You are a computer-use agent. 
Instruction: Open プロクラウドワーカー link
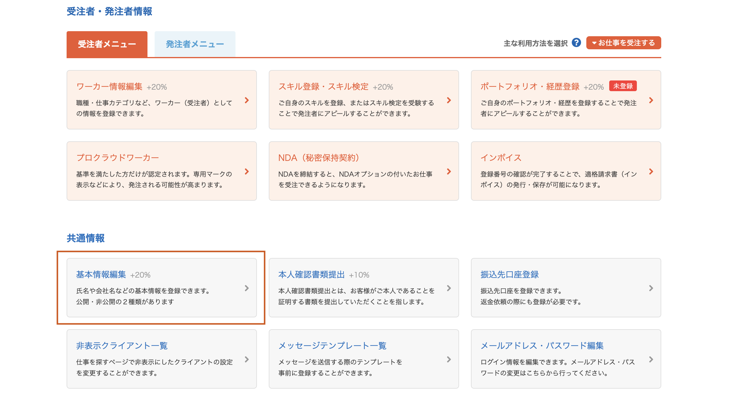118,158
